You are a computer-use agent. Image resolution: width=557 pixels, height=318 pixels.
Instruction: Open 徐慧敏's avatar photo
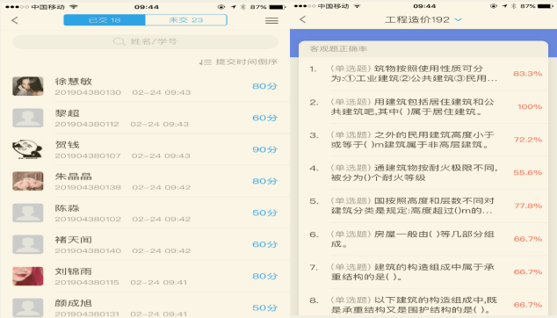point(28,86)
